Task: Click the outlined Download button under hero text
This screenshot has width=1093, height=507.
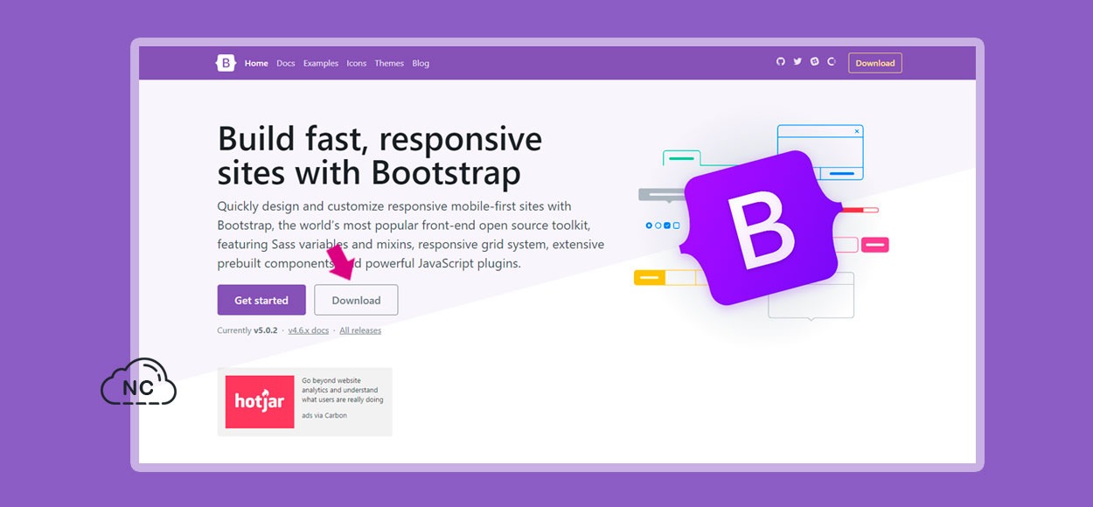Action: 356,300
